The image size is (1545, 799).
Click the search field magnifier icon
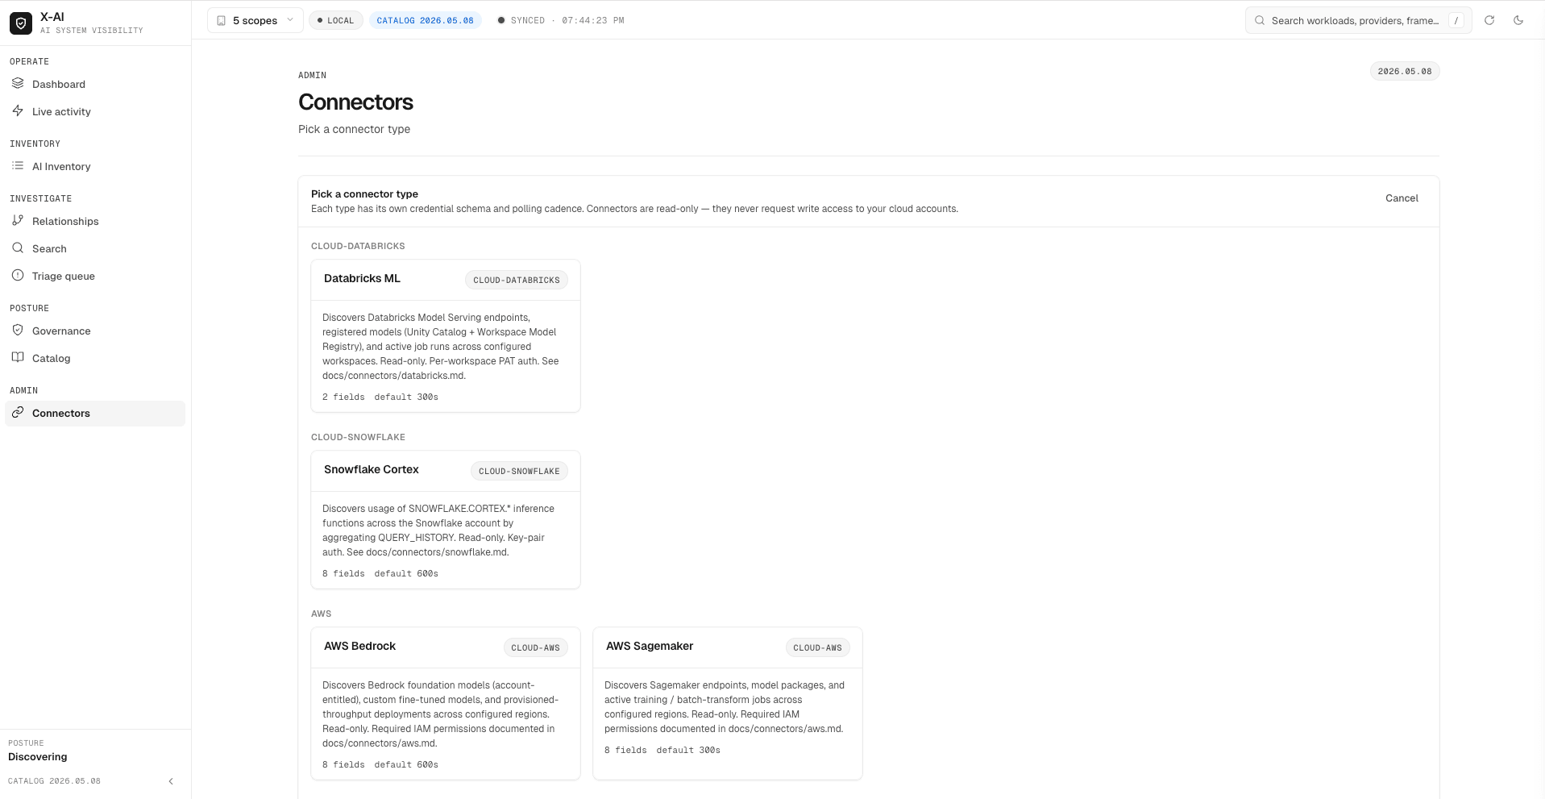pyautogui.click(x=1260, y=20)
